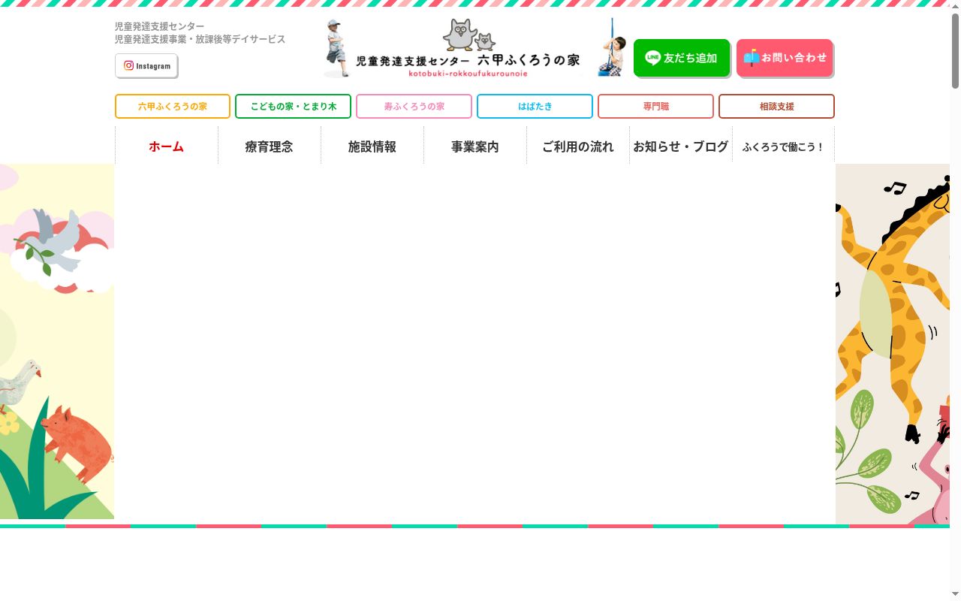Select the orange 六甲ふくろうの家 facility button

click(x=173, y=107)
